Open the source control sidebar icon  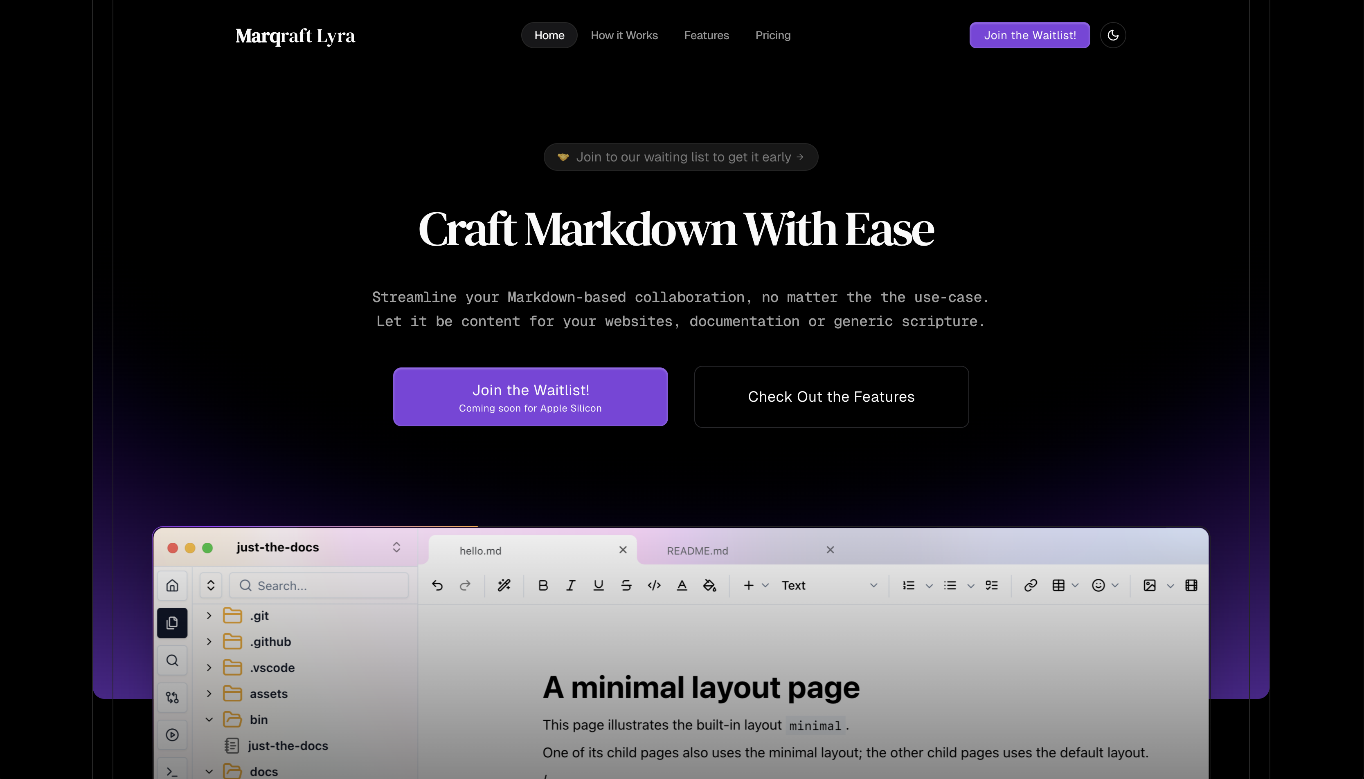[172, 697]
